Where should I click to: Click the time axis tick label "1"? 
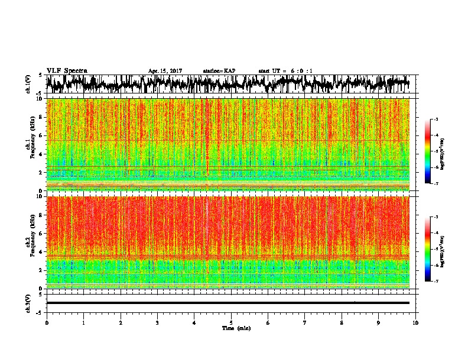coord(83,323)
